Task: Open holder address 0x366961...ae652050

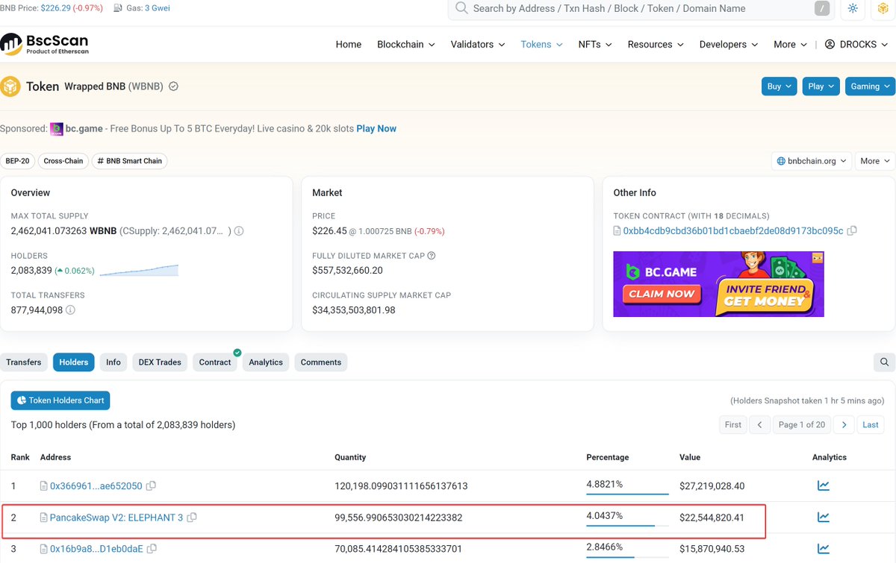Action: tap(96, 486)
